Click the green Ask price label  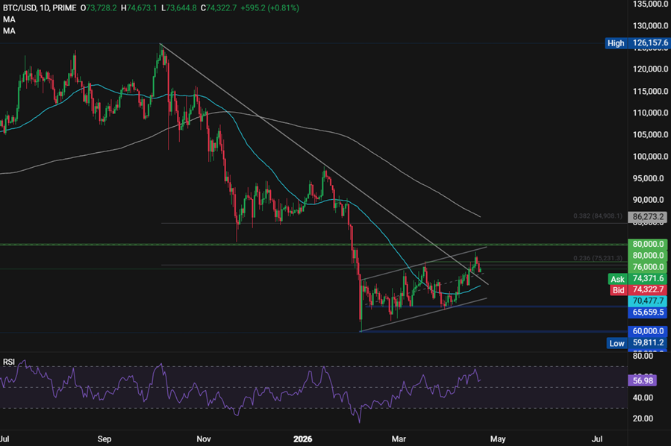tap(617, 279)
